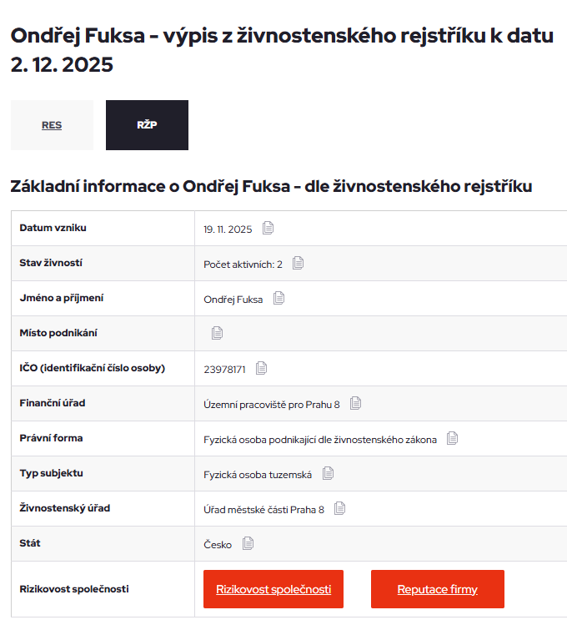Click the Územní pracoviště pro Prahu 8 text
Viewport: 567px width, 630px height.
pos(272,404)
